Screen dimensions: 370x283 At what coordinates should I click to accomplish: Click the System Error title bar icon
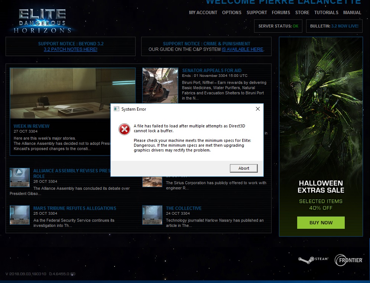point(116,109)
